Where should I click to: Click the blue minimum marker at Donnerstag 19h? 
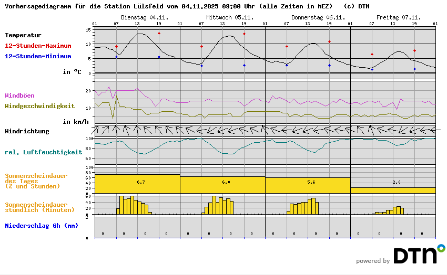[x=329, y=66]
